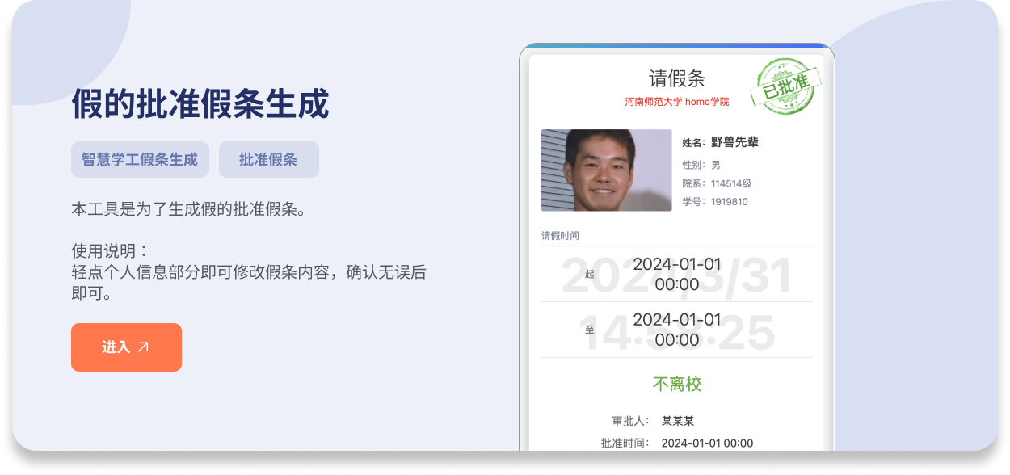Click the 性别: 男 line

pyautogui.click(x=701, y=165)
